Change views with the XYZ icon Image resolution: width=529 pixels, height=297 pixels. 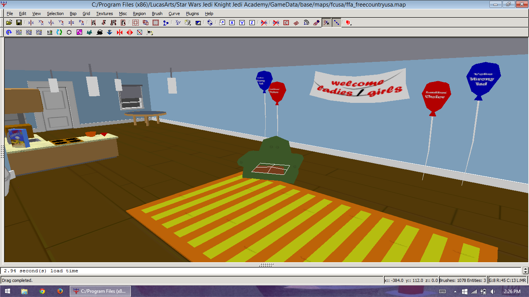click(178, 23)
